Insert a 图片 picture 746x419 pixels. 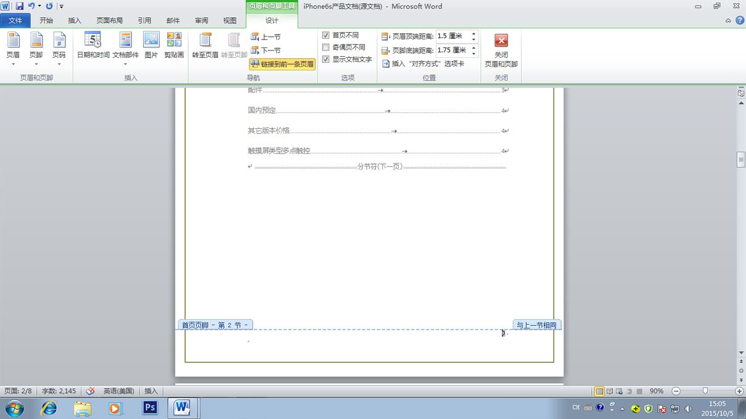click(x=151, y=46)
